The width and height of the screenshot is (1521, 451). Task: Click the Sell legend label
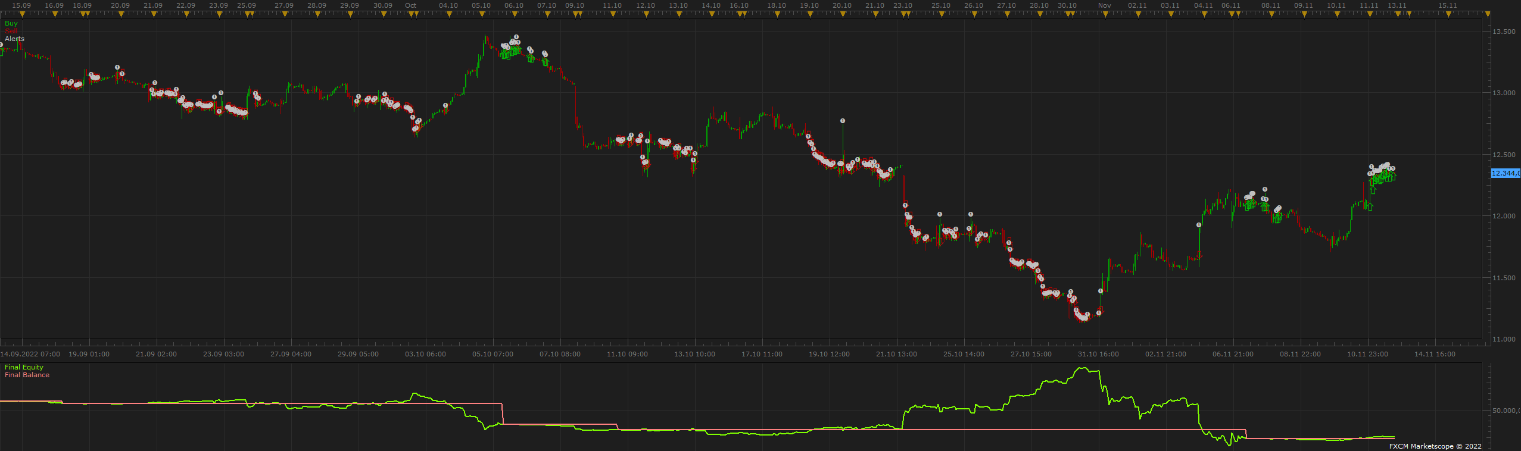(11, 31)
